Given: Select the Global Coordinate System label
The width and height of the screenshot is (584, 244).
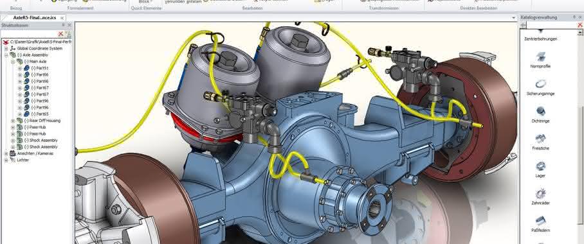Looking at the screenshot, I should click(x=40, y=48).
